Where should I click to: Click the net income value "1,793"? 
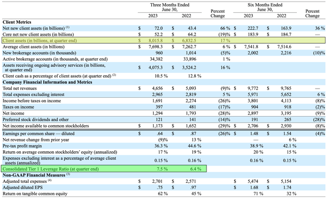click(191, 113)
